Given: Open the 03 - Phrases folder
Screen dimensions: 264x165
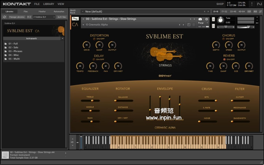Looking at the screenshot, I should (15, 51).
